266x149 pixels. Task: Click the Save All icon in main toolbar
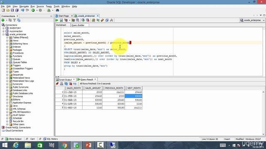17,10
